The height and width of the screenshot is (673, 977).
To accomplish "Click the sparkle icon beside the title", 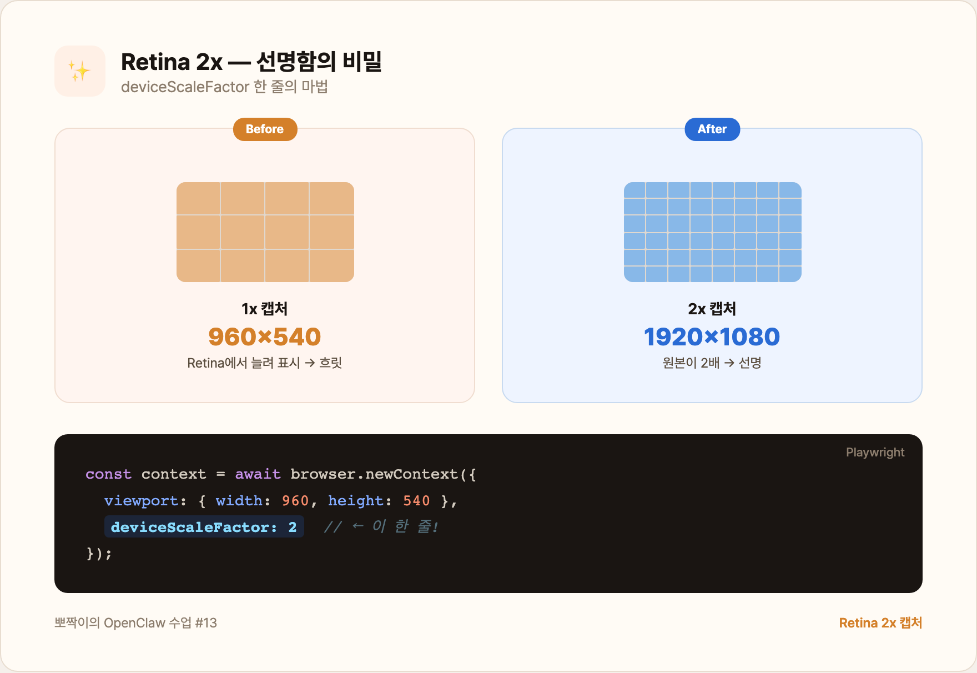I will click(79, 71).
